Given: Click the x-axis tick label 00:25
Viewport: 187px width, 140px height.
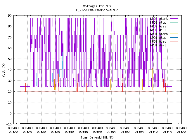Looking at the screenshot, I should coord(27,132).
